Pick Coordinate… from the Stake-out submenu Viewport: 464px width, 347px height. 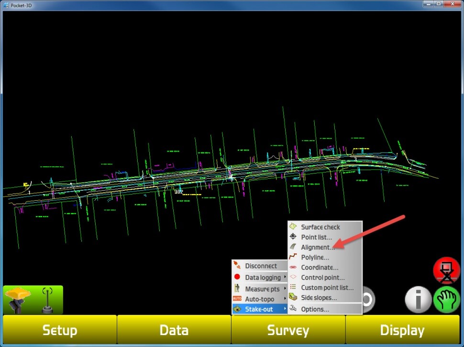tap(320, 268)
